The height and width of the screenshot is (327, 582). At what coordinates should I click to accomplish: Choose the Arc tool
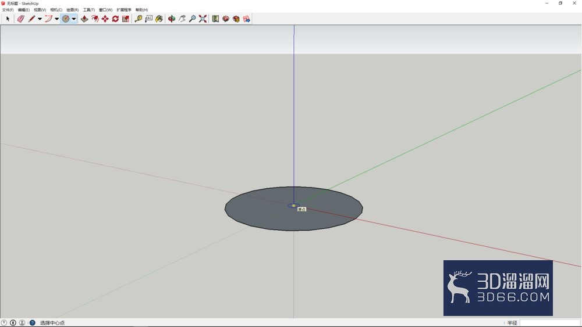48,19
